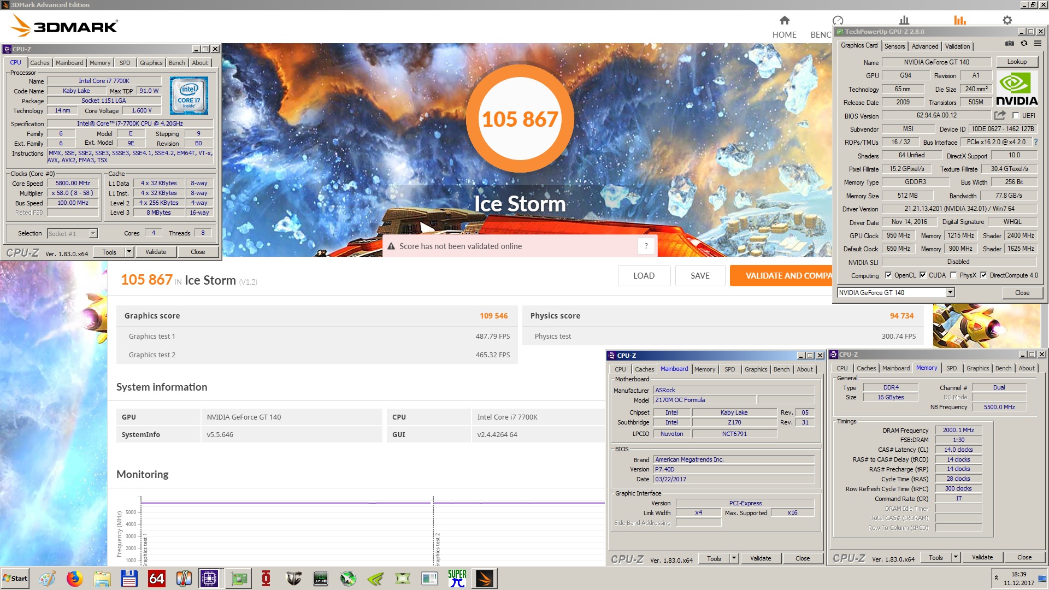Click GPU-Z Name field NVIDIA GeForce GT 140
The height and width of the screenshot is (590, 1049).
pyautogui.click(x=936, y=62)
